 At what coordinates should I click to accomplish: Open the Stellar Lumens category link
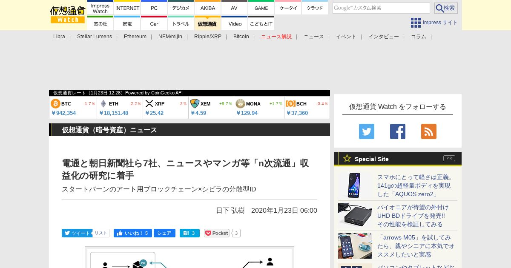pyautogui.click(x=95, y=37)
